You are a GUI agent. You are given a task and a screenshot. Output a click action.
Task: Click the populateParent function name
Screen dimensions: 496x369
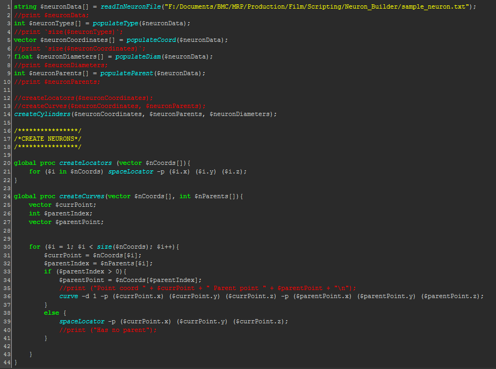click(127, 74)
